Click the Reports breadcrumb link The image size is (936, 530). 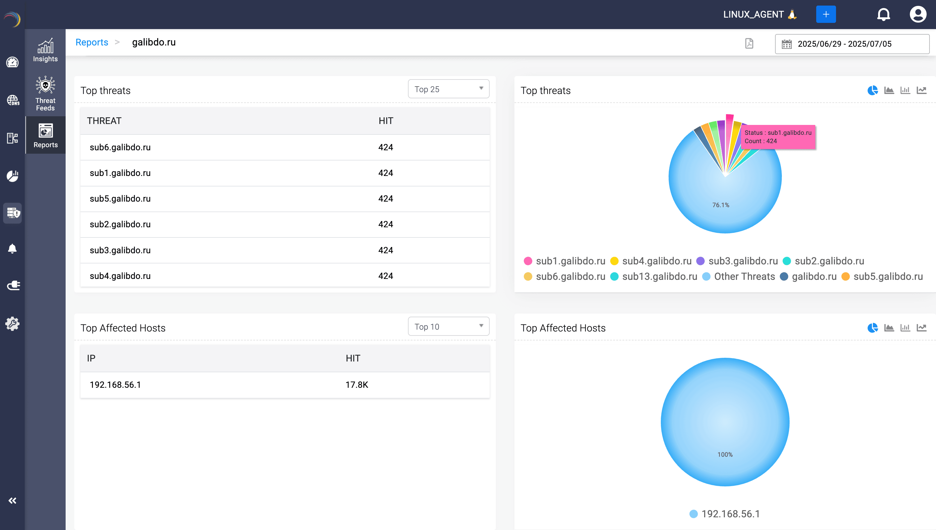pos(91,42)
